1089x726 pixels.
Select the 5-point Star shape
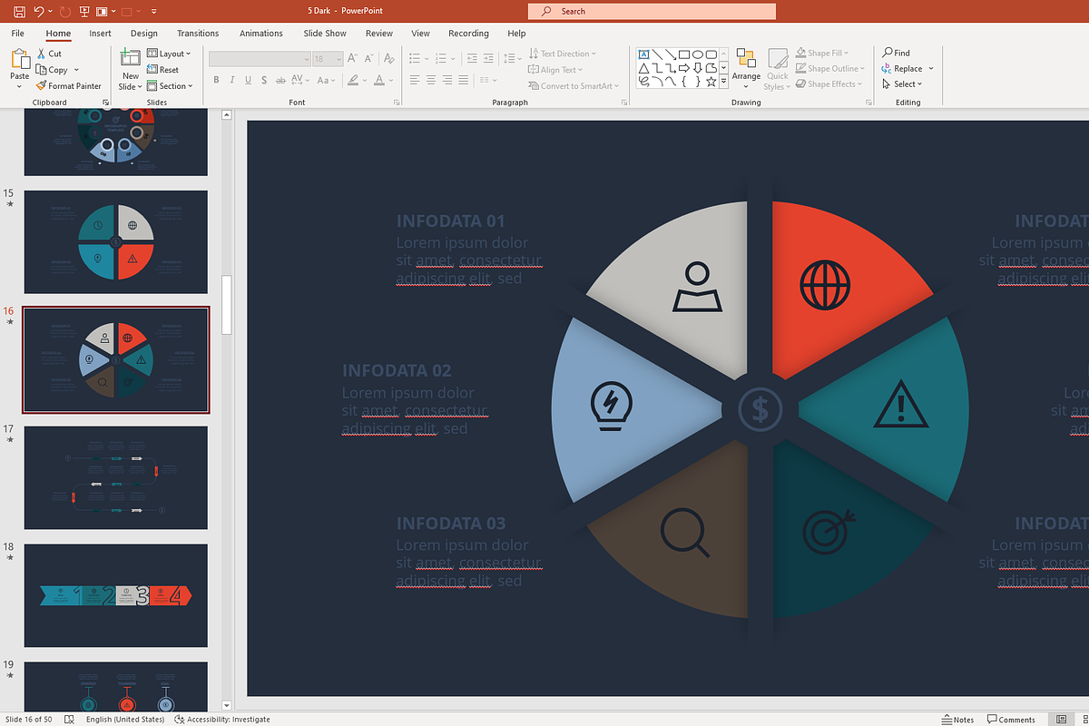coord(711,82)
